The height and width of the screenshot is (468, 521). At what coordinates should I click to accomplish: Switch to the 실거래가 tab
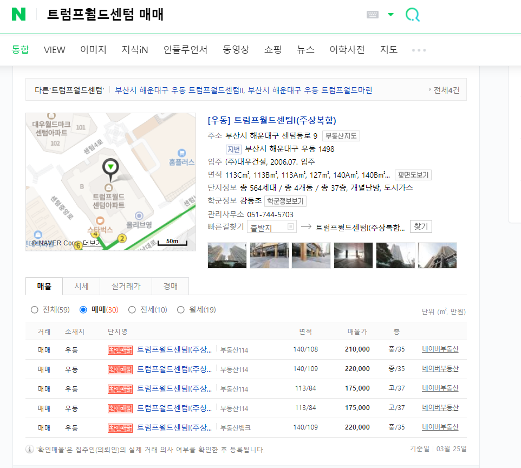pyautogui.click(x=126, y=286)
